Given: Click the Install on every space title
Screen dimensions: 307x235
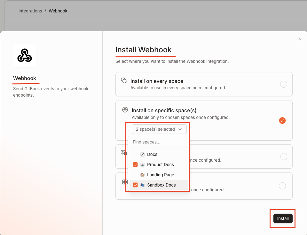Looking at the screenshot, I should 157,81.
